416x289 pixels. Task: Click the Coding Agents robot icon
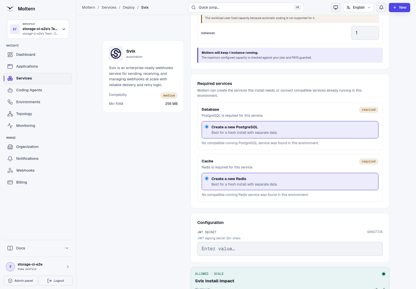10,90
